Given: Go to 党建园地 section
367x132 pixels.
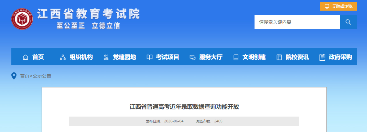Looking at the screenshot, I should 124,57.
